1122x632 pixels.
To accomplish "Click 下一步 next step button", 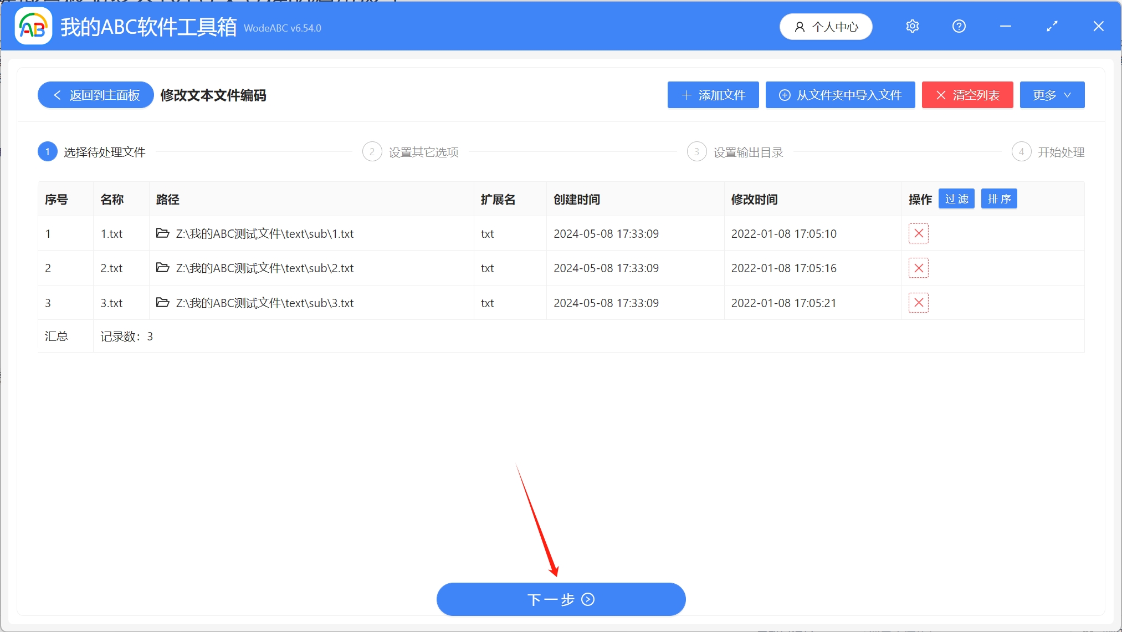I will pyautogui.click(x=561, y=599).
